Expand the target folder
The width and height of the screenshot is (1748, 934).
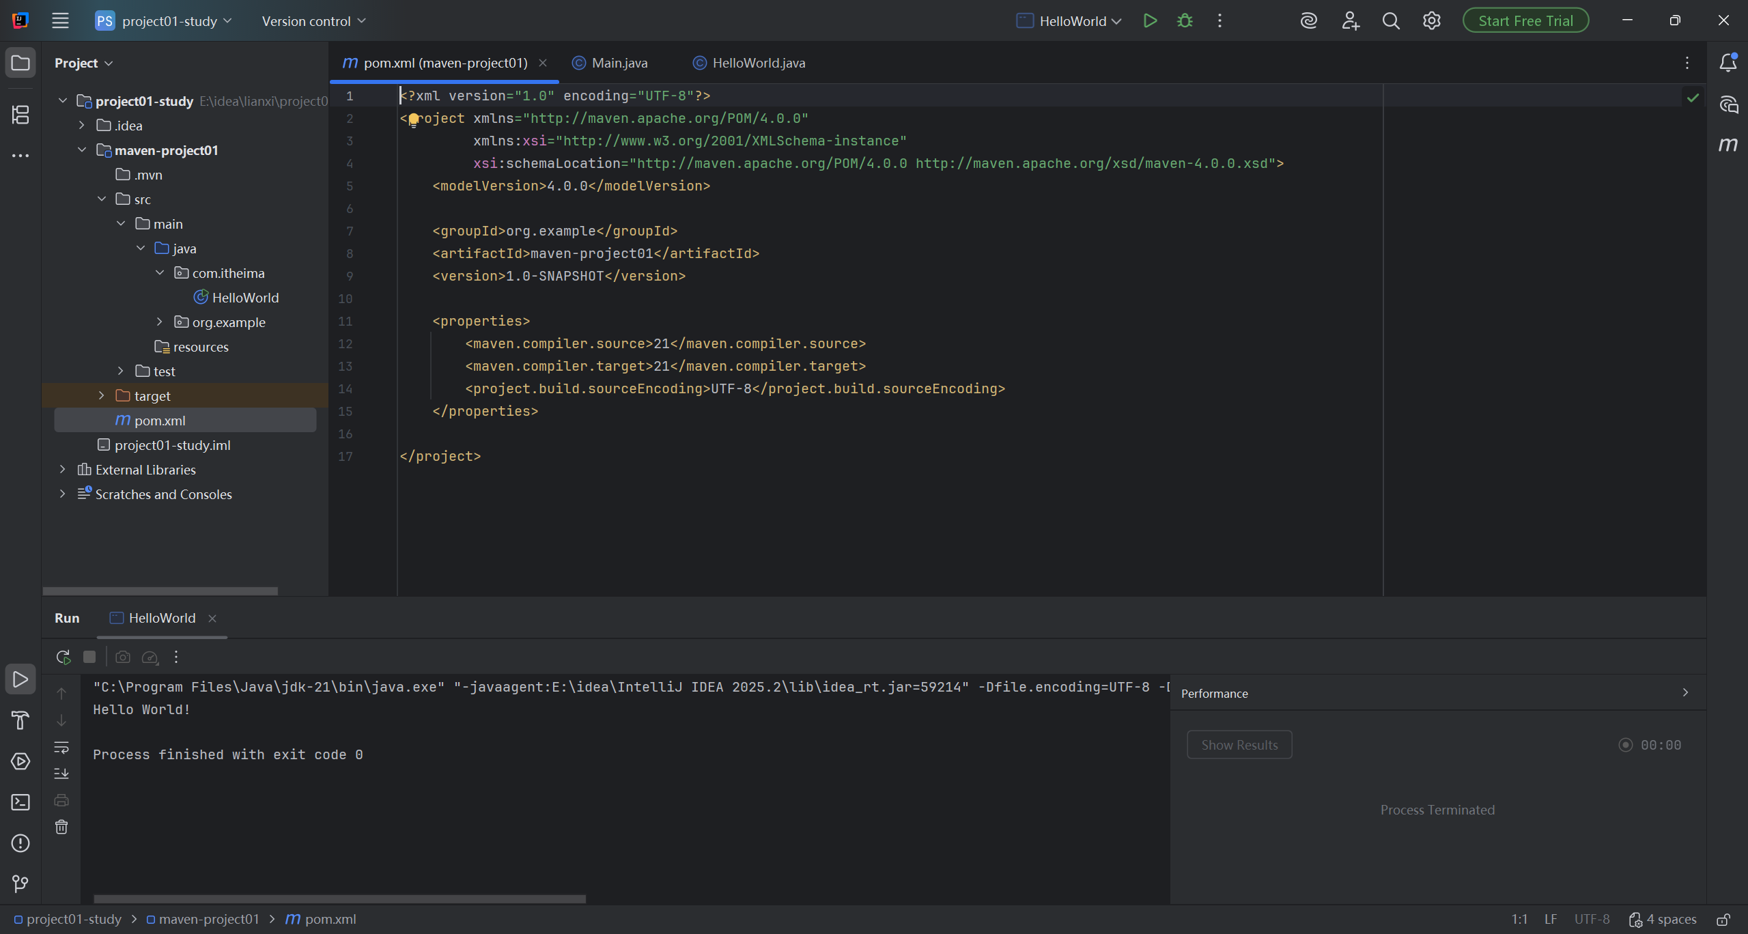point(102,396)
